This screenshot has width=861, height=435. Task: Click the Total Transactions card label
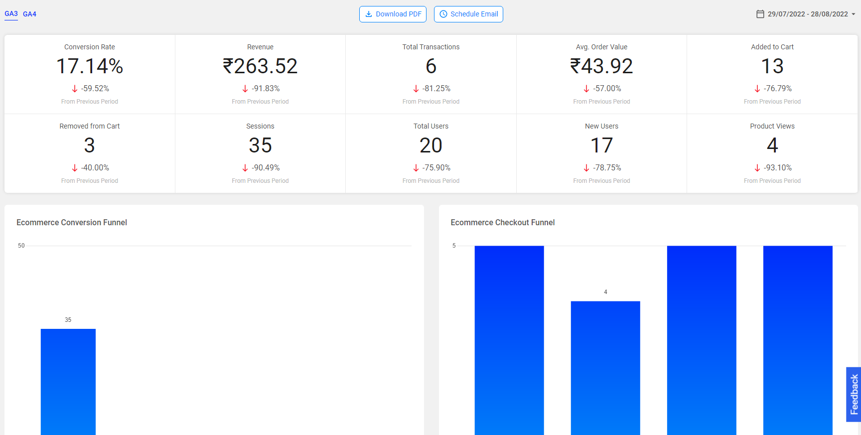(431, 47)
